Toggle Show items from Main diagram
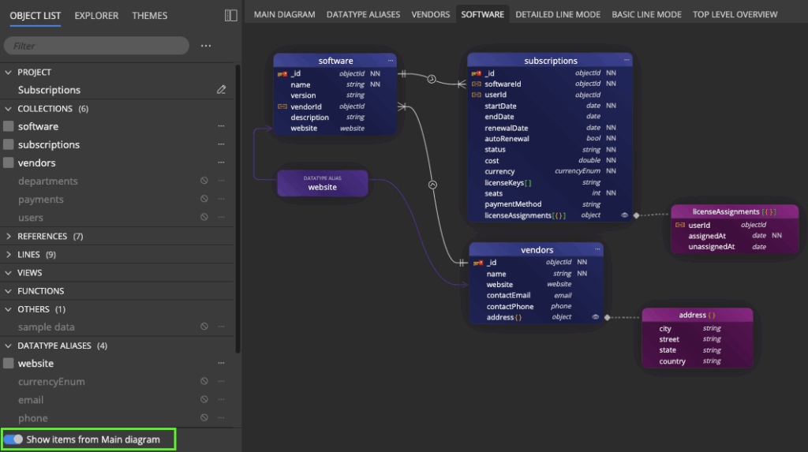Screen dimensions: 808x452 pyautogui.click(x=13, y=439)
